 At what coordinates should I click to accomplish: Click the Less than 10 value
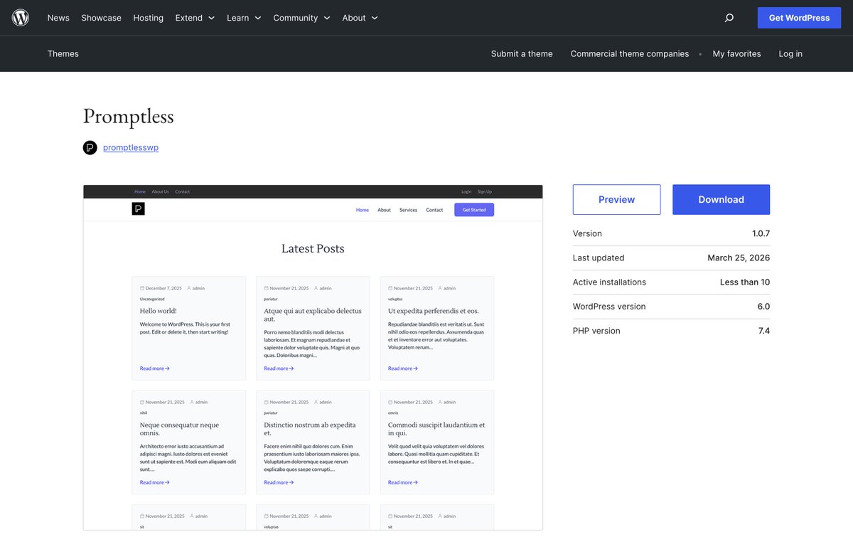(745, 282)
